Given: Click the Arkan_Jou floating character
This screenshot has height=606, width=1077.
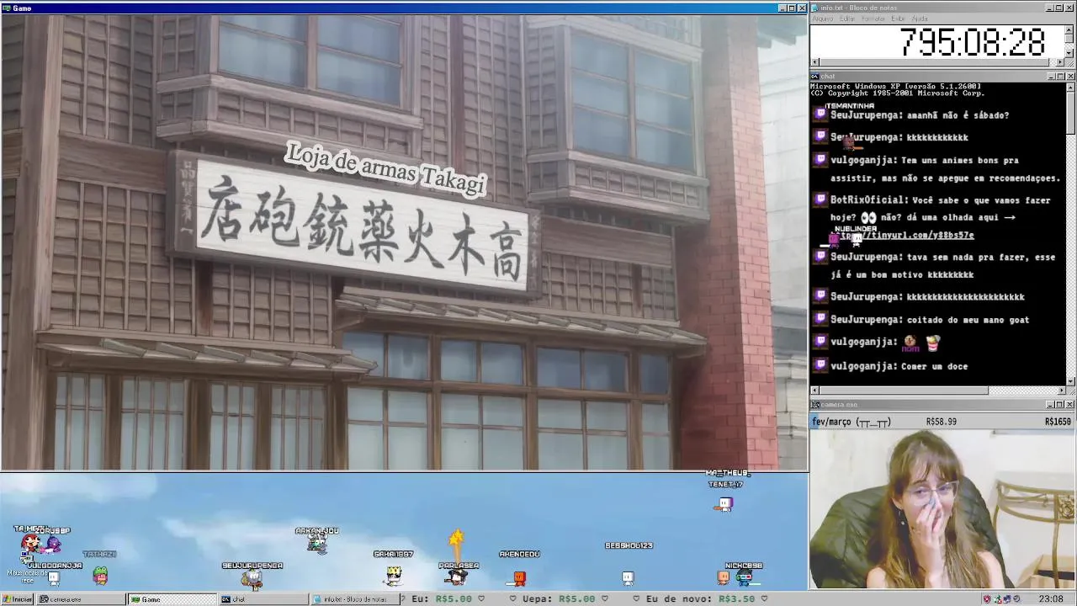Looking at the screenshot, I should (316, 543).
